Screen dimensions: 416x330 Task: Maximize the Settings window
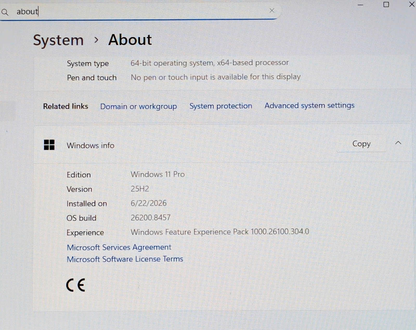pyautogui.click(x=386, y=4)
